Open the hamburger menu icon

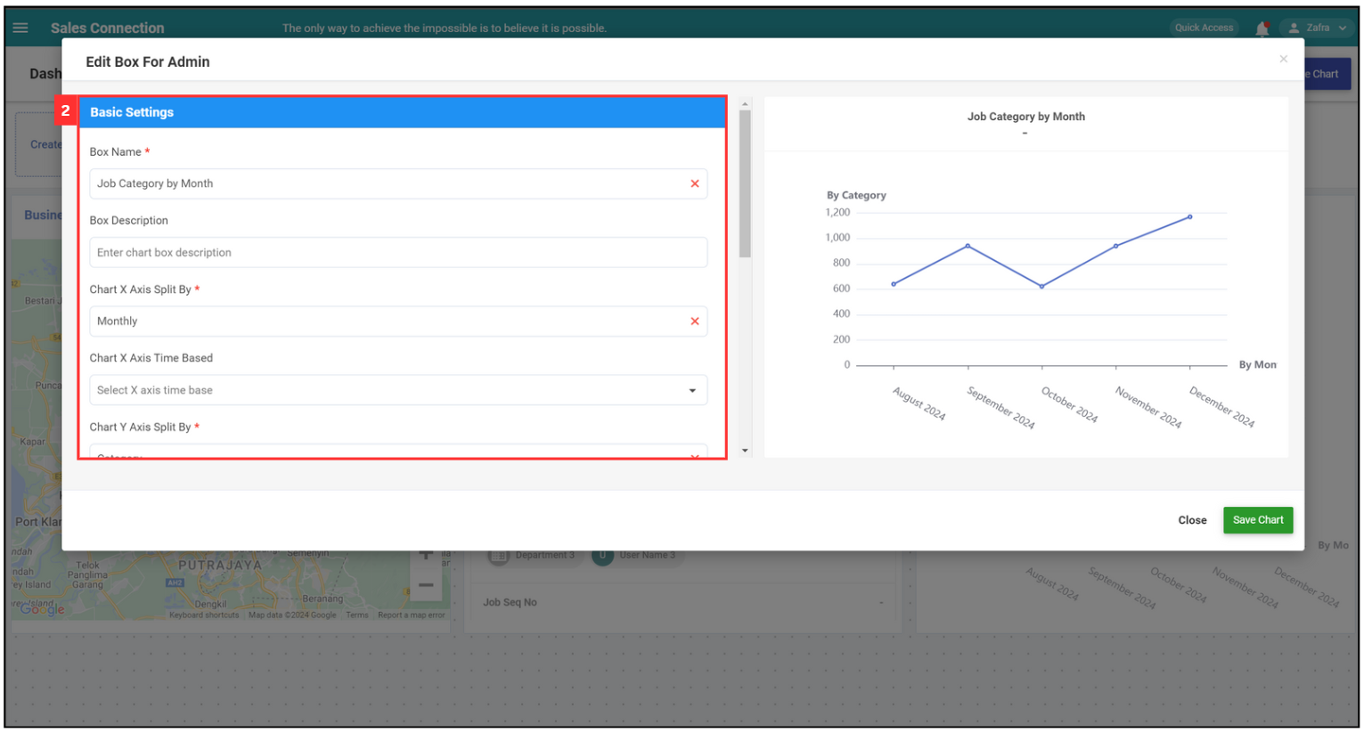point(20,28)
